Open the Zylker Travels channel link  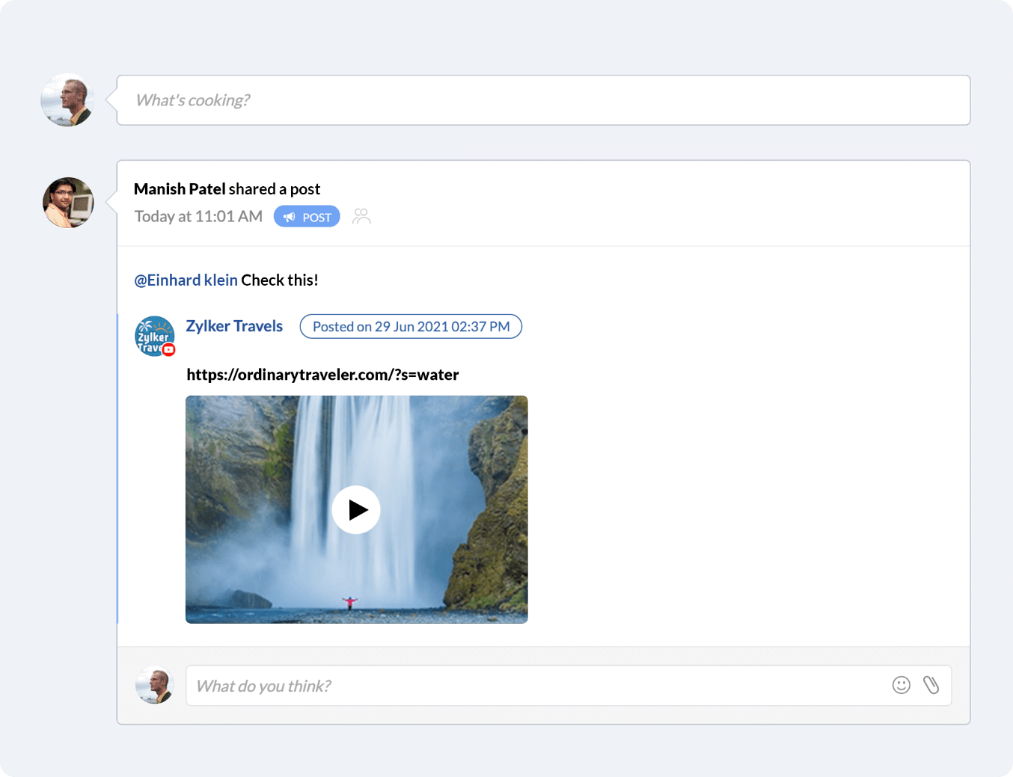click(x=234, y=326)
